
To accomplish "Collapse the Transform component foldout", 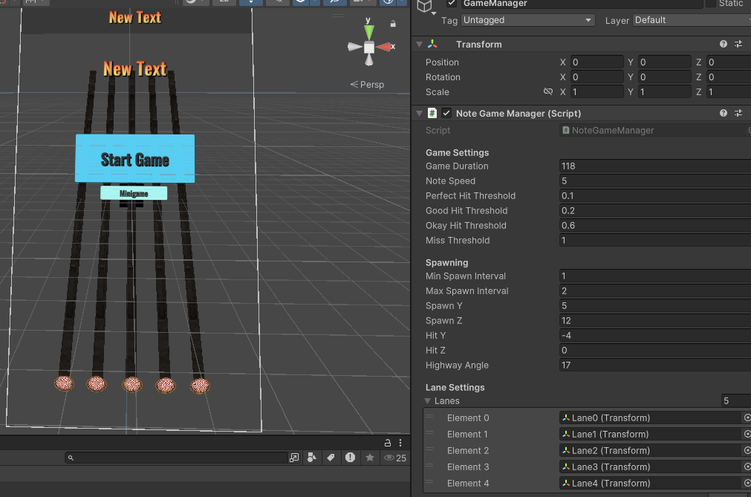I will [420, 44].
